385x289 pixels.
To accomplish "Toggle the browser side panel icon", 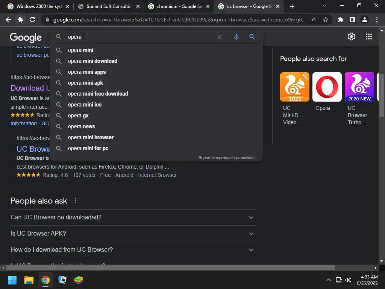I will click(353, 20).
